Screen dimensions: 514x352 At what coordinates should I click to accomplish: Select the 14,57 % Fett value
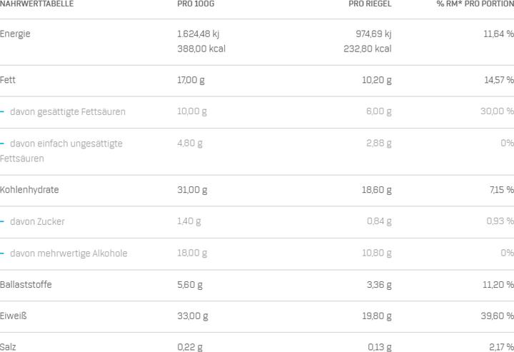(x=499, y=80)
